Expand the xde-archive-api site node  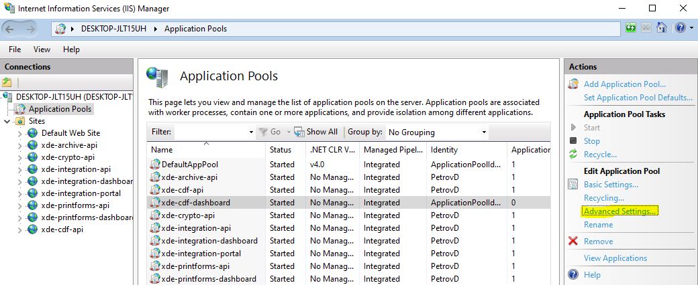[19, 145]
